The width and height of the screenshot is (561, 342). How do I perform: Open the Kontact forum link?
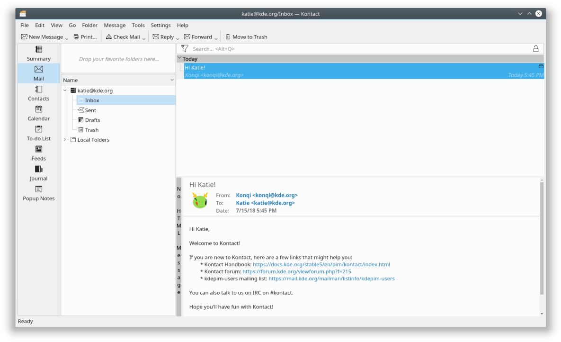(x=297, y=271)
